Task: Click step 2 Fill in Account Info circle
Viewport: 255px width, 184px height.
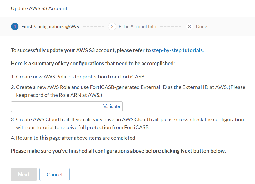Action: (x=112, y=27)
